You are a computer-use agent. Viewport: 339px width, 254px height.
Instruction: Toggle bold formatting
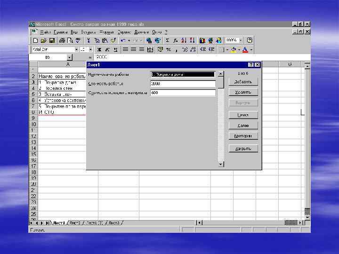pos(99,50)
